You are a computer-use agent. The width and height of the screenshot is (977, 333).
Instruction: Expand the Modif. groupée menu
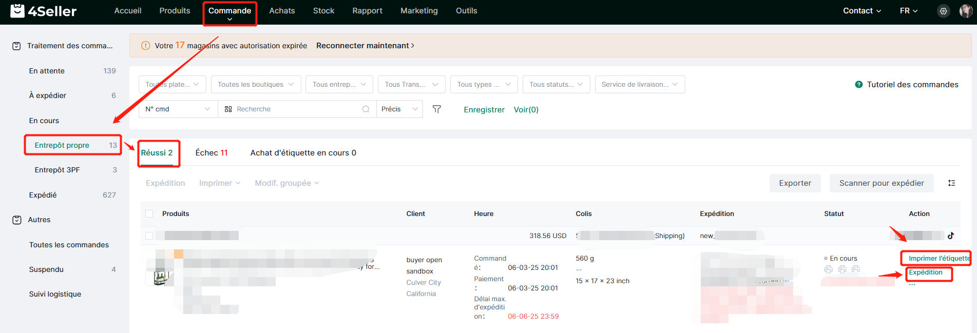287,183
